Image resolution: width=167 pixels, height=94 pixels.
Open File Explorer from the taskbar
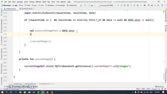tap(20, 92)
